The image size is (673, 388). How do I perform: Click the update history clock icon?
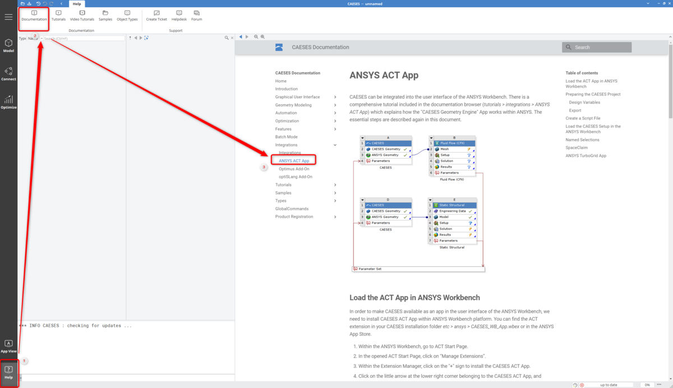click(x=575, y=385)
